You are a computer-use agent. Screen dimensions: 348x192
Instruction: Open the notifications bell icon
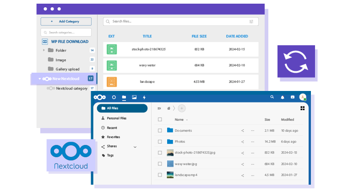click(x=283, y=97)
